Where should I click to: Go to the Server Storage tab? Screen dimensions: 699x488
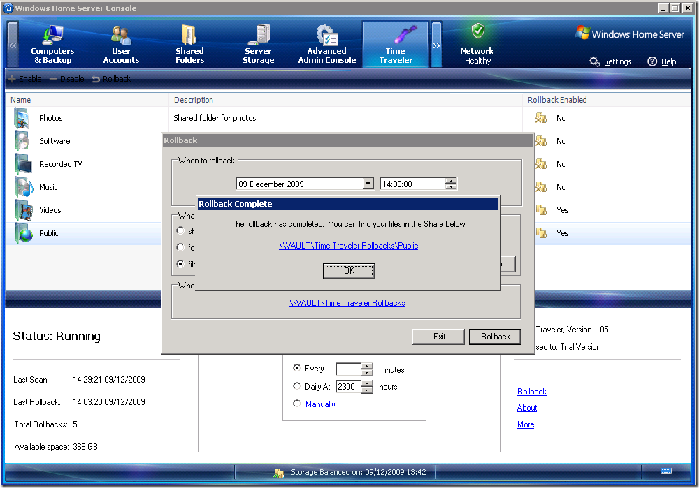click(x=259, y=45)
